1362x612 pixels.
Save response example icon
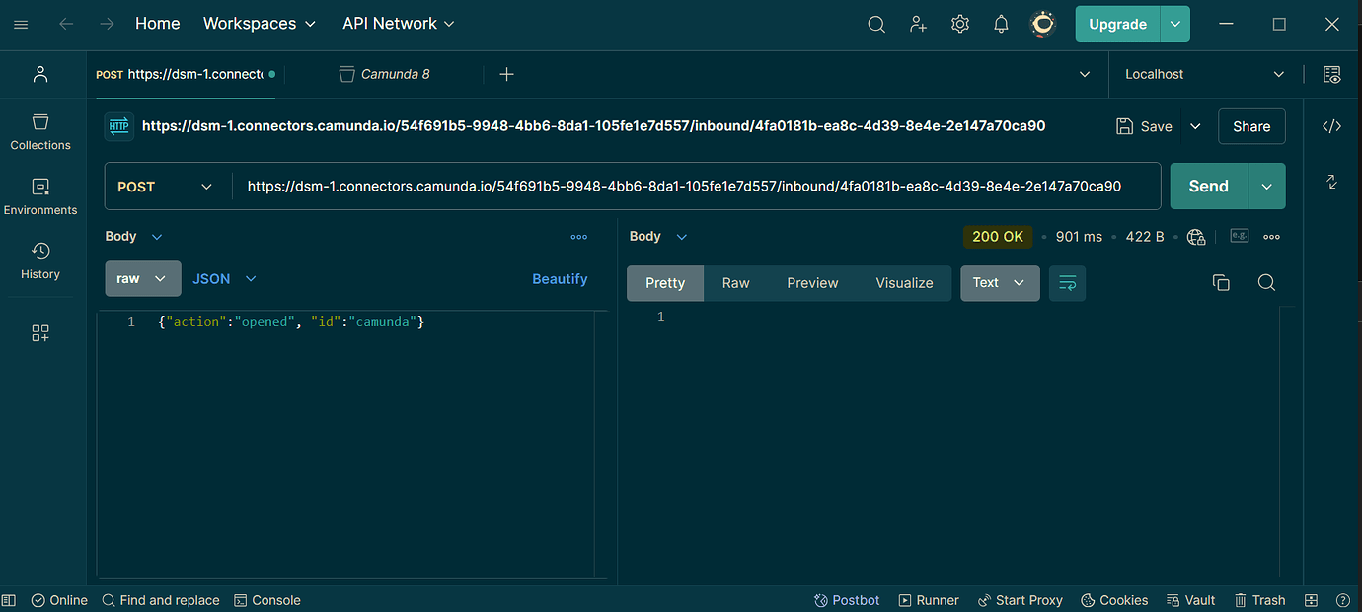click(1239, 236)
